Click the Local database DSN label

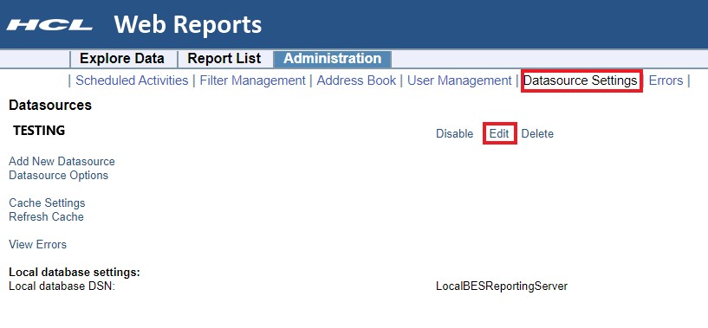(x=62, y=286)
